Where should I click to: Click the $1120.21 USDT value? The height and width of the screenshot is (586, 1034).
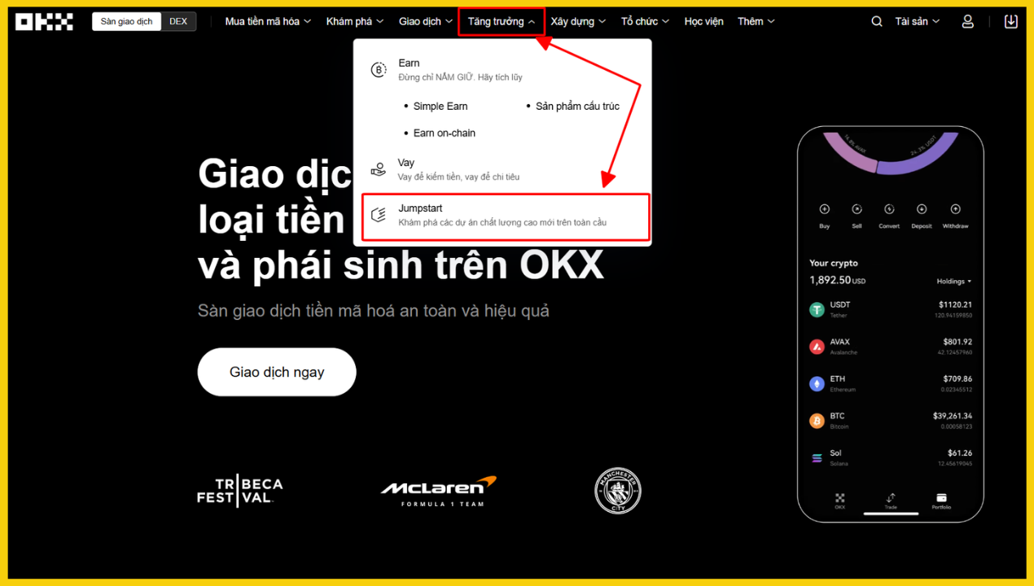955,304
